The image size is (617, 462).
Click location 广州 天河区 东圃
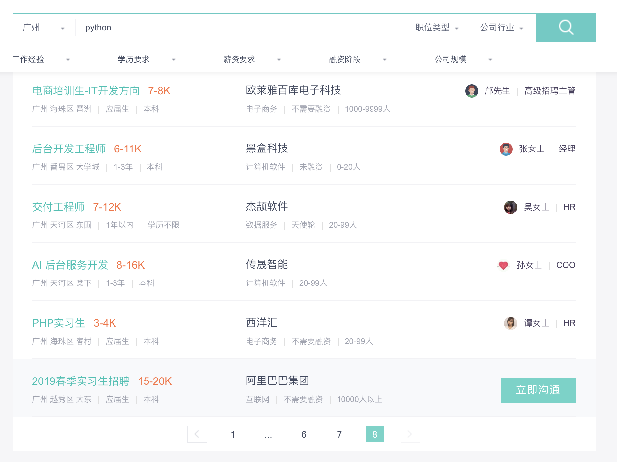click(x=62, y=225)
